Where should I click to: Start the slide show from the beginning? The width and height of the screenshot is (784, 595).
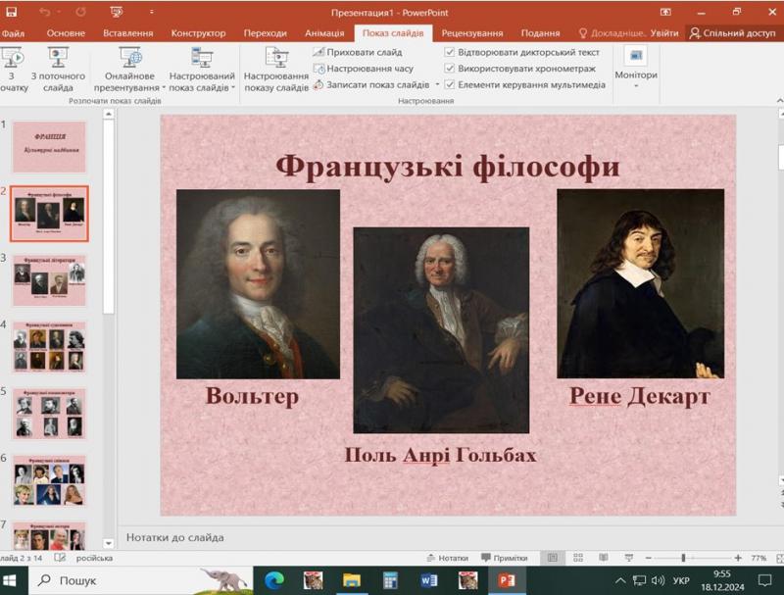[x=12, y=69]
